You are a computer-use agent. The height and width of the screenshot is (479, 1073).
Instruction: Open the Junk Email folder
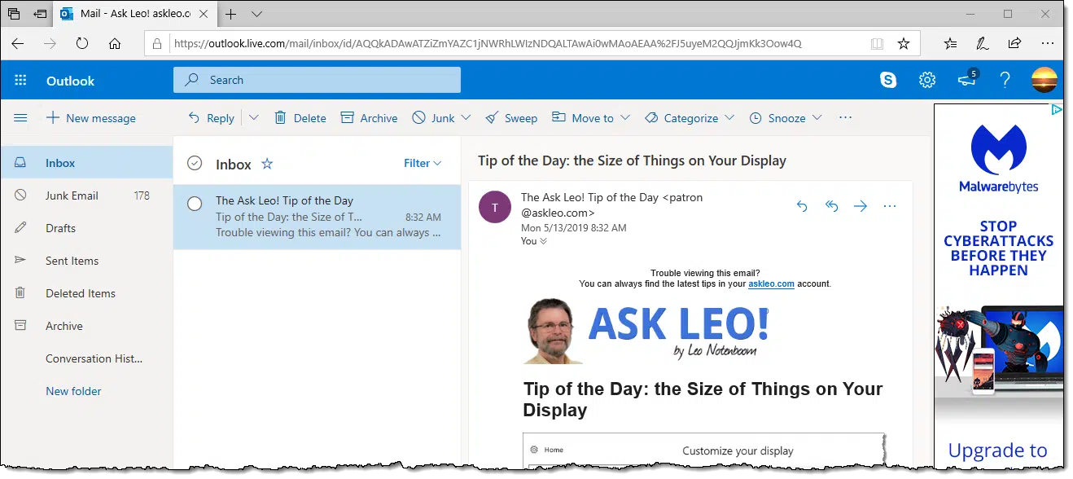click(x=86, y=196)
